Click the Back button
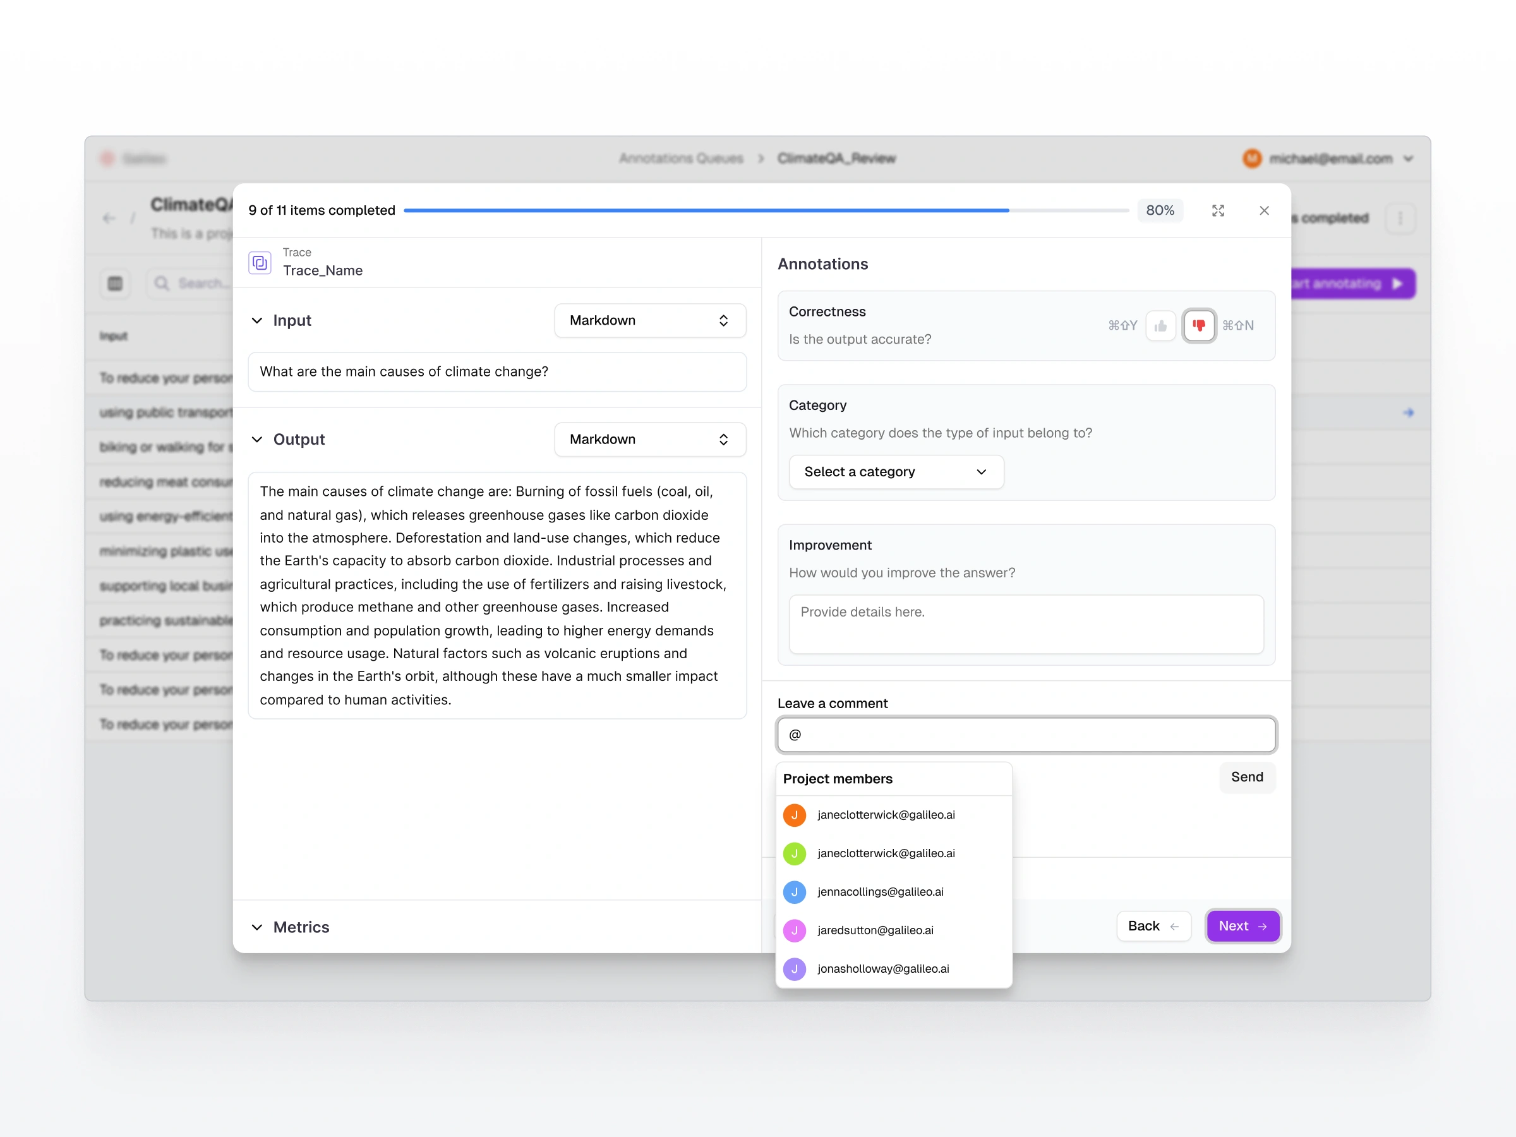This screenshot has height=1137, width=1516. tap(1153, 926)
